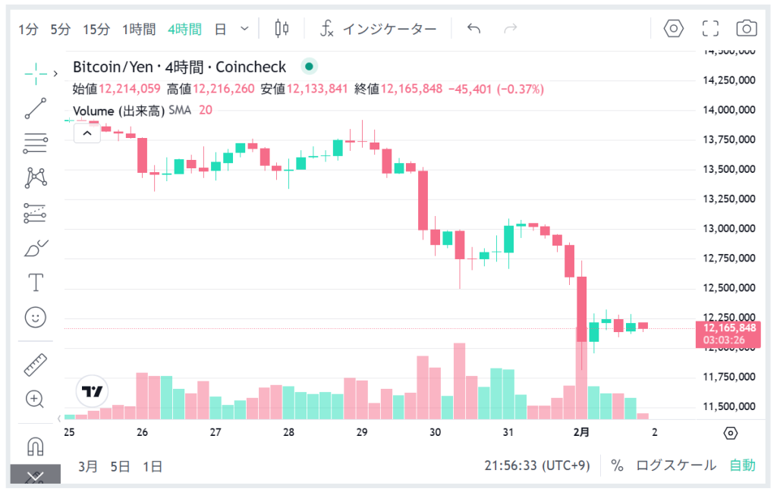Select the text annotation tool

35,283
